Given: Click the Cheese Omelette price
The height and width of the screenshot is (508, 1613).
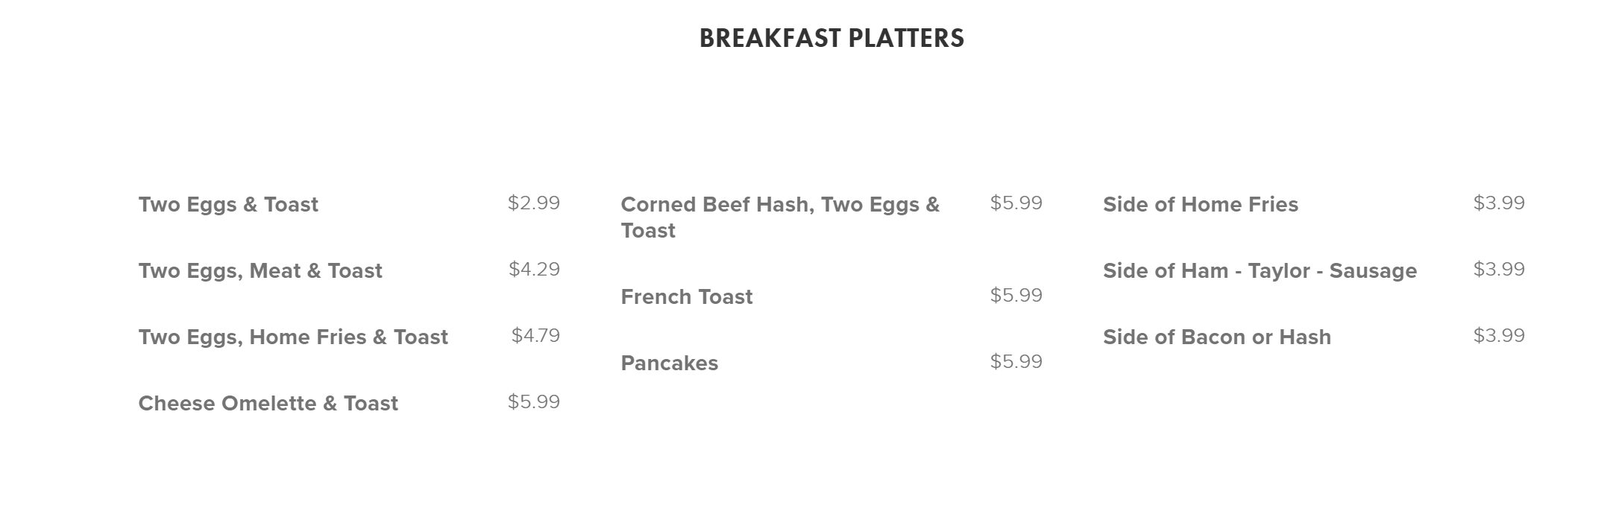Looking at the screenshot, I should (533, 402).
